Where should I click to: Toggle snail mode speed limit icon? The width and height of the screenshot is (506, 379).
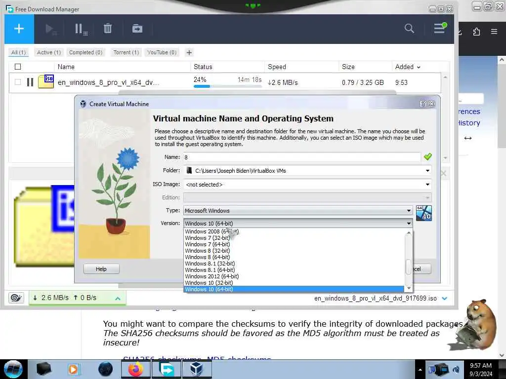coord(16,298)
